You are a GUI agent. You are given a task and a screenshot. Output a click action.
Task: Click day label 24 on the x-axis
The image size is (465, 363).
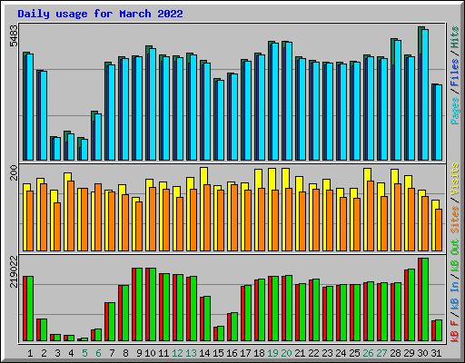(341, 353)
